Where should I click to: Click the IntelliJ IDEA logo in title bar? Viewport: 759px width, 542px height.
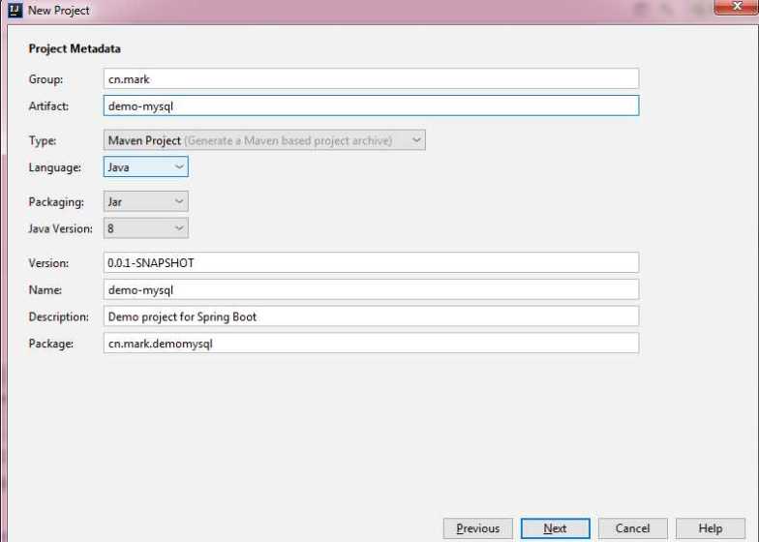point(15,10)
